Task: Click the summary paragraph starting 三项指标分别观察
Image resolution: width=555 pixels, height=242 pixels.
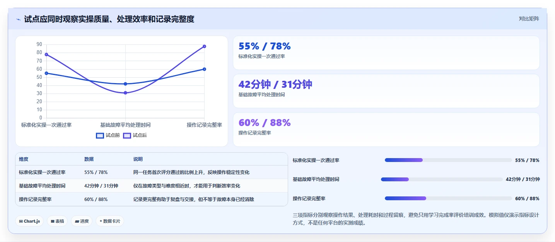Action: (x=416, y=219)
